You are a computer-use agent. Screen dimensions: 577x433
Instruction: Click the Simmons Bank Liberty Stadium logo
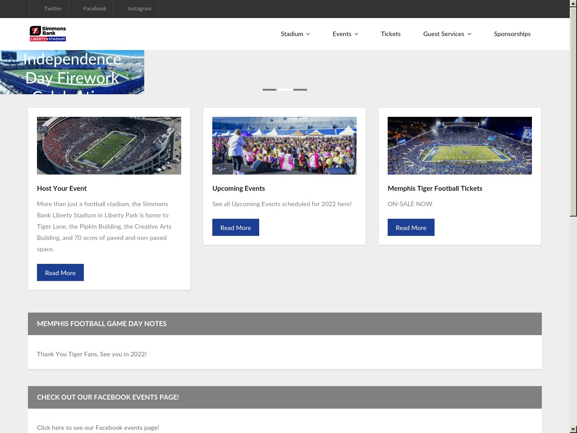tap(48, 34)
